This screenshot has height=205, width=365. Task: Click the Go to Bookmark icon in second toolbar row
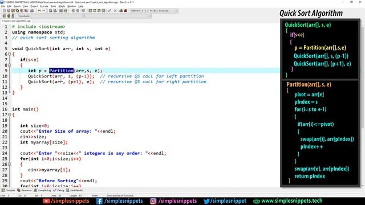tap(13, 16)
